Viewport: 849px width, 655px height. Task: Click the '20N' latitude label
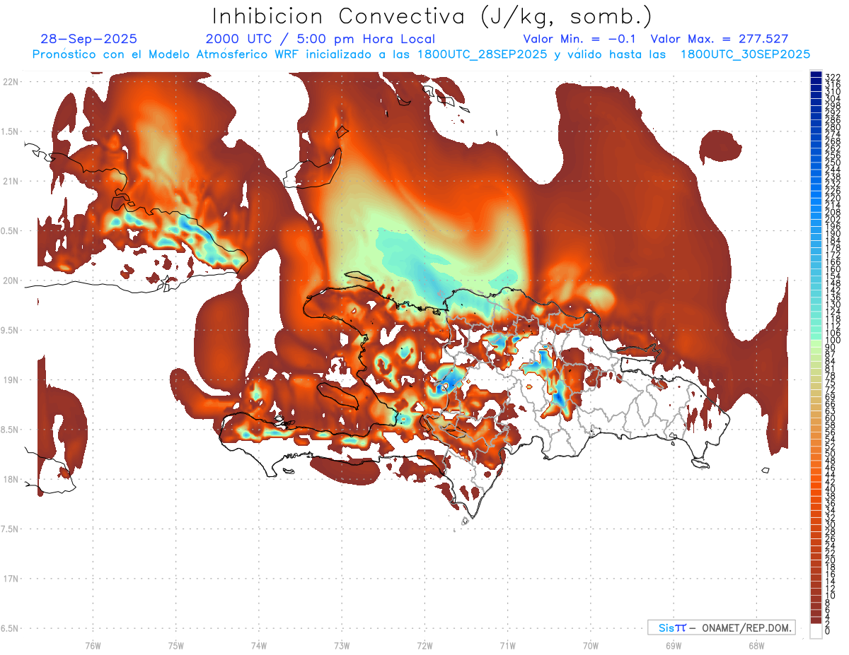(11, 281)
